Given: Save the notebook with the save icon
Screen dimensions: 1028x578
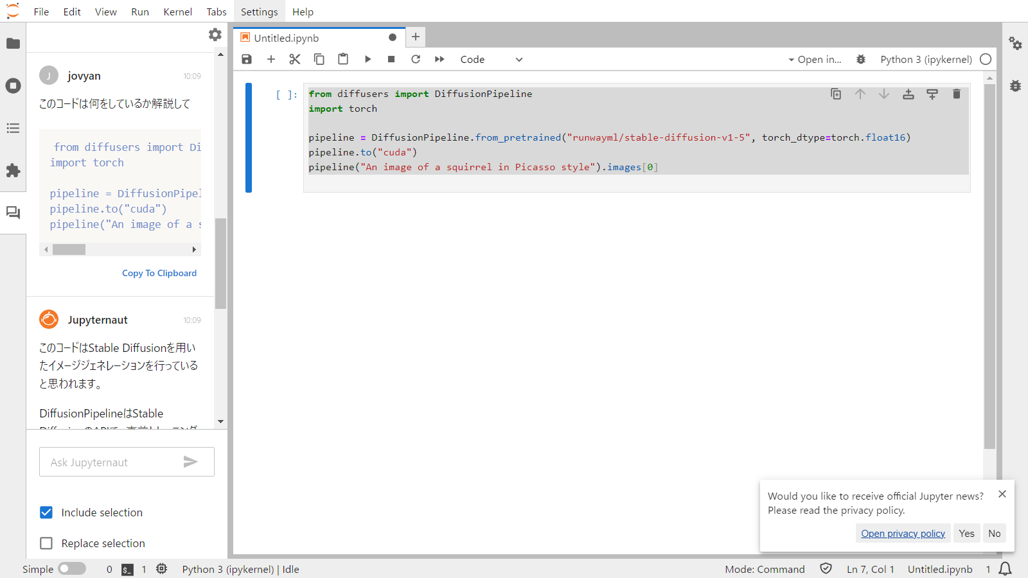Looking at the screenshot, I should coord(247,59).
